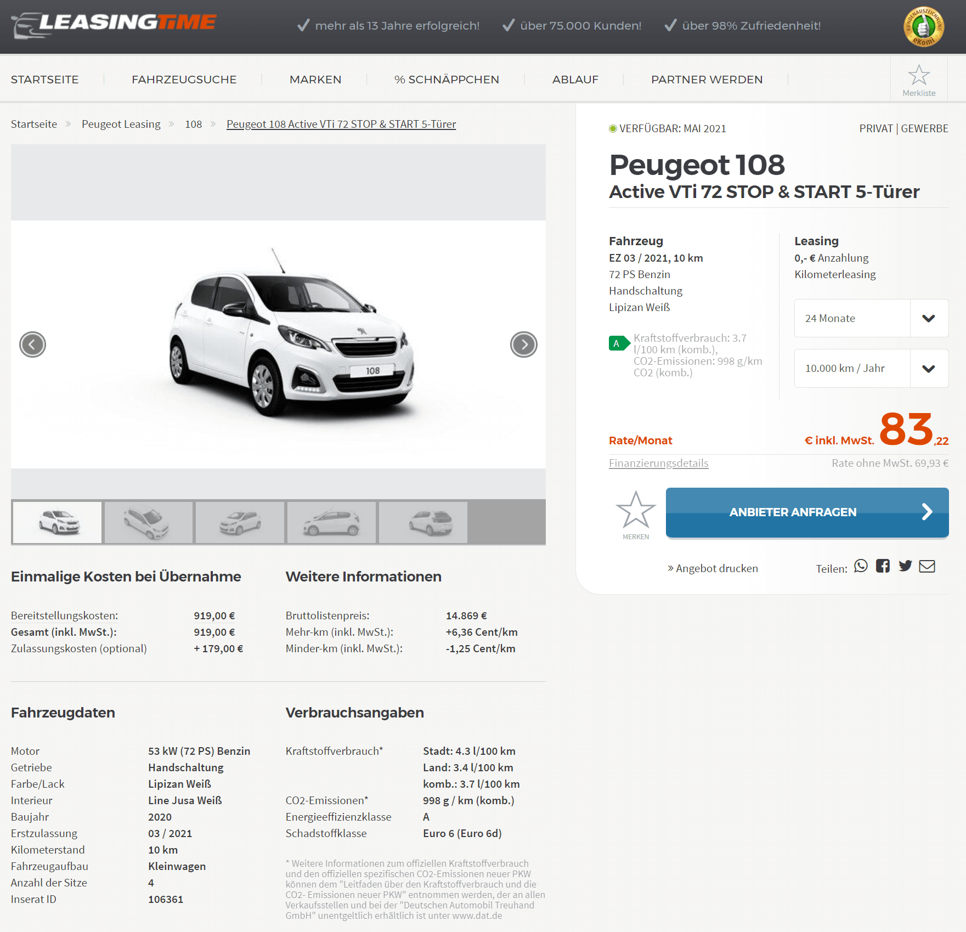Open the eKomi customer award badge
The width and height of the screenshot is (966, 932).
tap(924, 27)
